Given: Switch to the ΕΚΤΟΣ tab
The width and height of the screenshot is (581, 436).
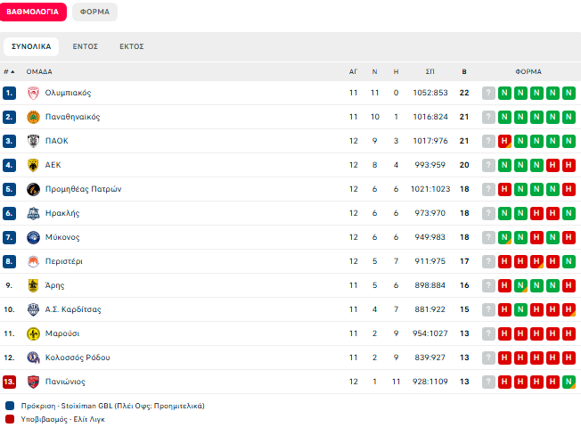Looking at the screenshot, I should pos(132,46).
